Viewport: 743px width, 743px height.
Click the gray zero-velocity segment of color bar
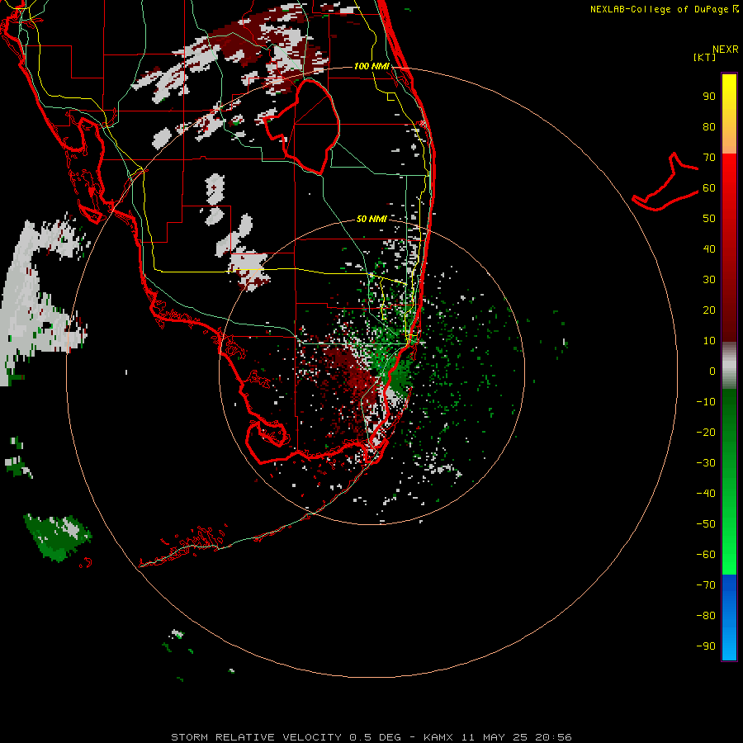pos(729,367)
